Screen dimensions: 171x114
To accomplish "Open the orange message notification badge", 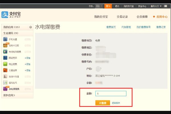I will point(108,6).
